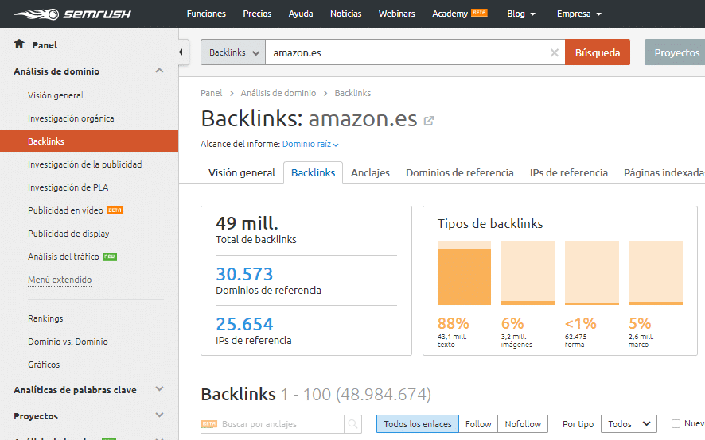Open the Precios page
Screen dimensions: 705x440
[x=257, y=14]
